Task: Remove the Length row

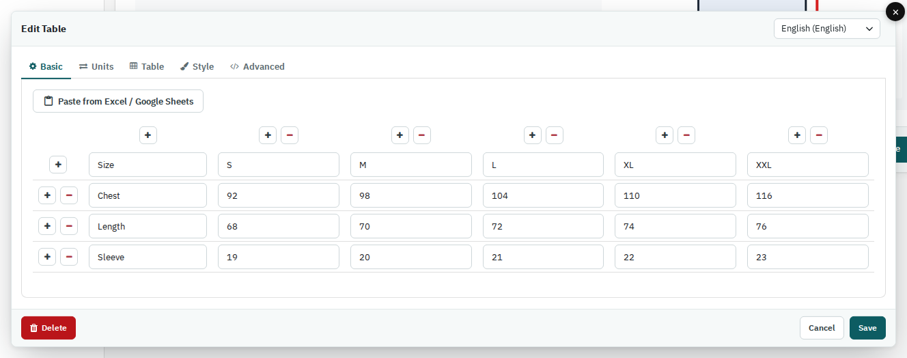Action: pyautogui.click(x=69, y=226)
